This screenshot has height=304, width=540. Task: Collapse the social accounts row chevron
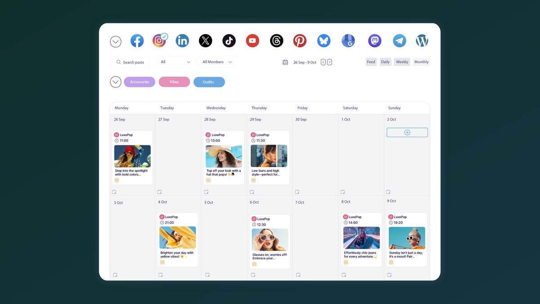click(x=116, y=42)
